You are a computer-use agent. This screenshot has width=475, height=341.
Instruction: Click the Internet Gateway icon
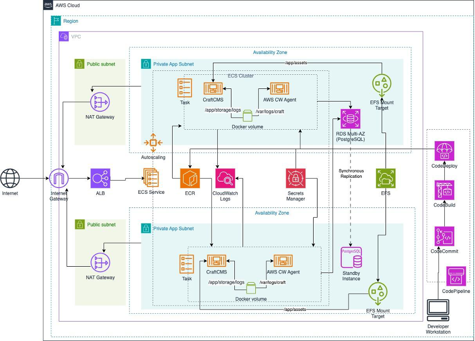pos(59,179)
